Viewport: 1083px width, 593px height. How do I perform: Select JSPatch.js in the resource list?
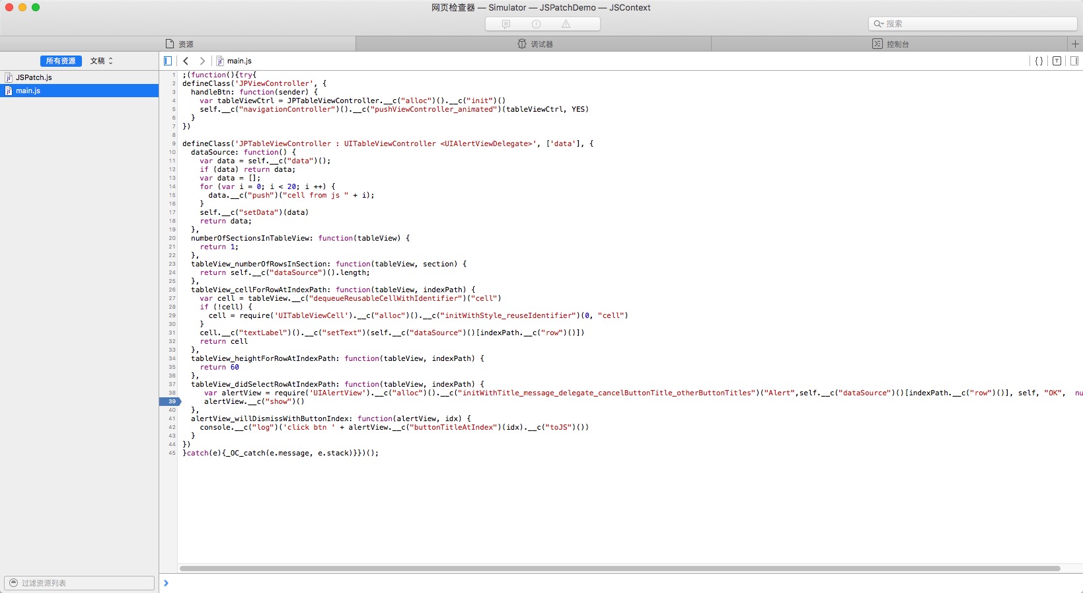point(34,77)
